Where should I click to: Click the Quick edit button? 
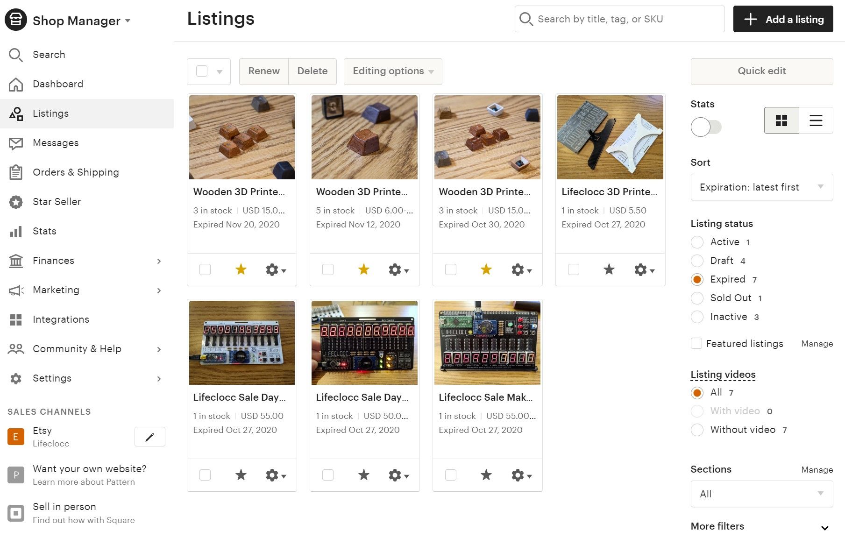[x=761, y=71]
